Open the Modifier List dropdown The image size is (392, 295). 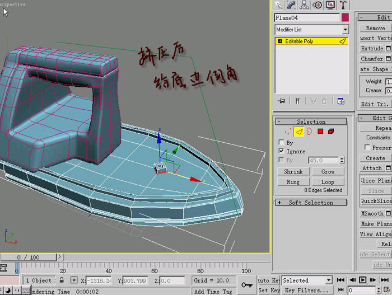coord(311,30)
